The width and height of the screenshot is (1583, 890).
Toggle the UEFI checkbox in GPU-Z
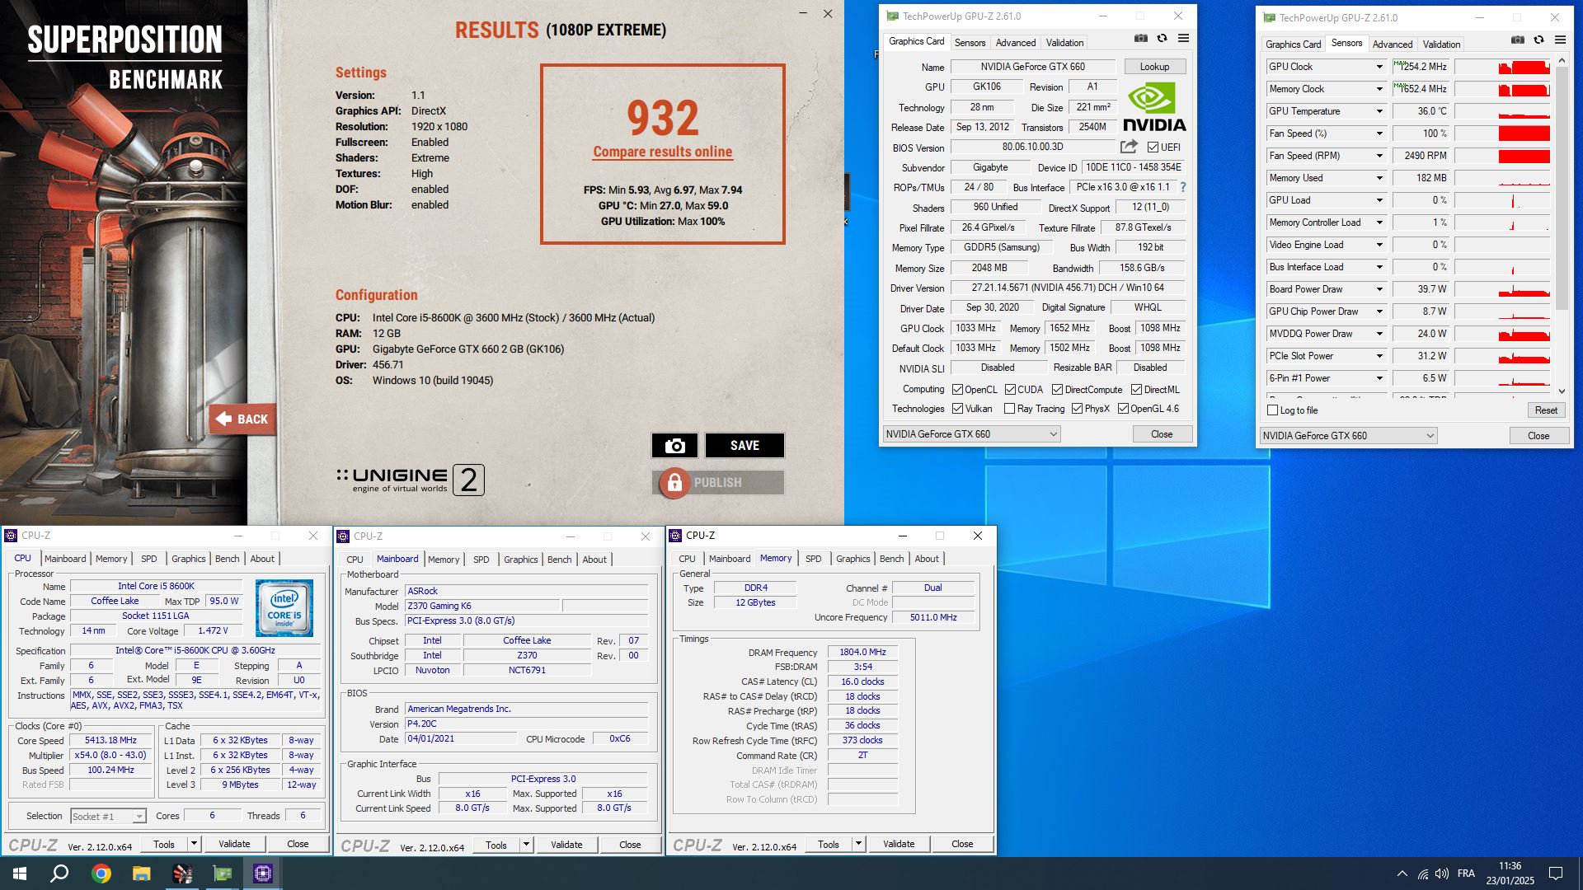tap(1153, 148)
